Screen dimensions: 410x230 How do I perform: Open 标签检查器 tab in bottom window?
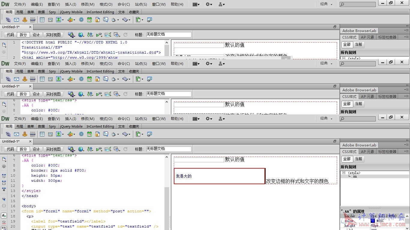[387, 152]
